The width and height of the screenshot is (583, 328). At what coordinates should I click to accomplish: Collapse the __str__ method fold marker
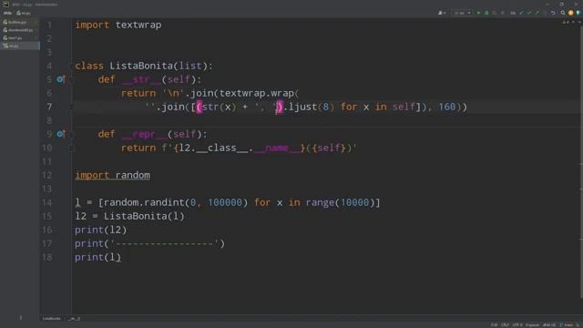tap(72, 79)
